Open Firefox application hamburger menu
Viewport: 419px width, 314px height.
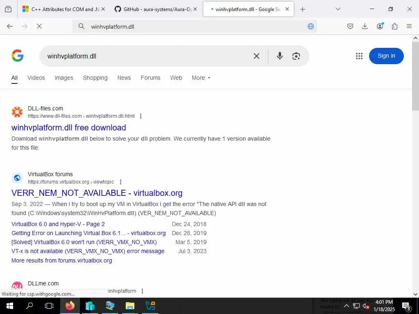pos(409,26)
